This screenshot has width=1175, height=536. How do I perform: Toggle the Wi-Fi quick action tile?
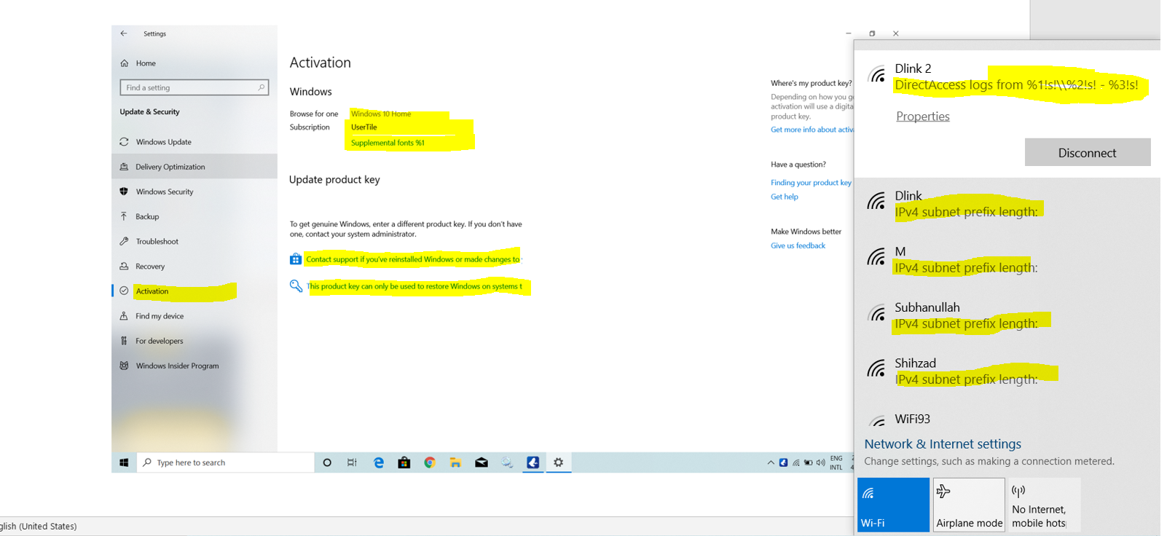[894, 505]
